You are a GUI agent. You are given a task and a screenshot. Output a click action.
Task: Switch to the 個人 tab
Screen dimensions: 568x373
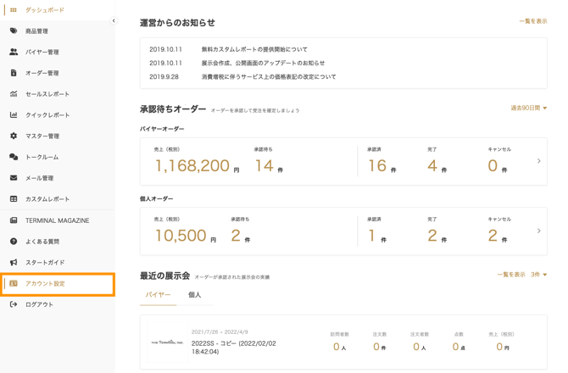click(x=194, y=295)
